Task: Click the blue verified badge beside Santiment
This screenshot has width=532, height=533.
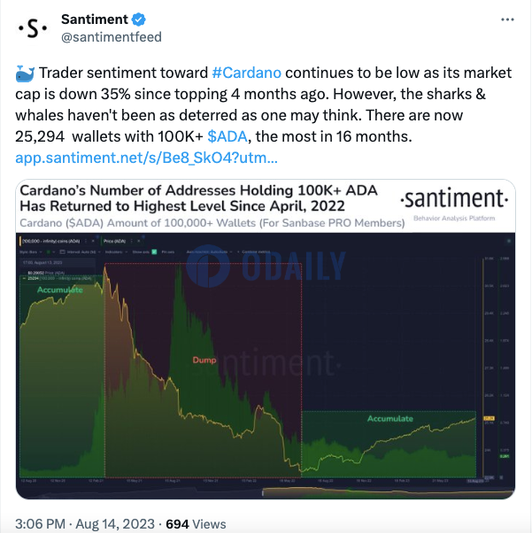Action: click(x=139, y=19)
